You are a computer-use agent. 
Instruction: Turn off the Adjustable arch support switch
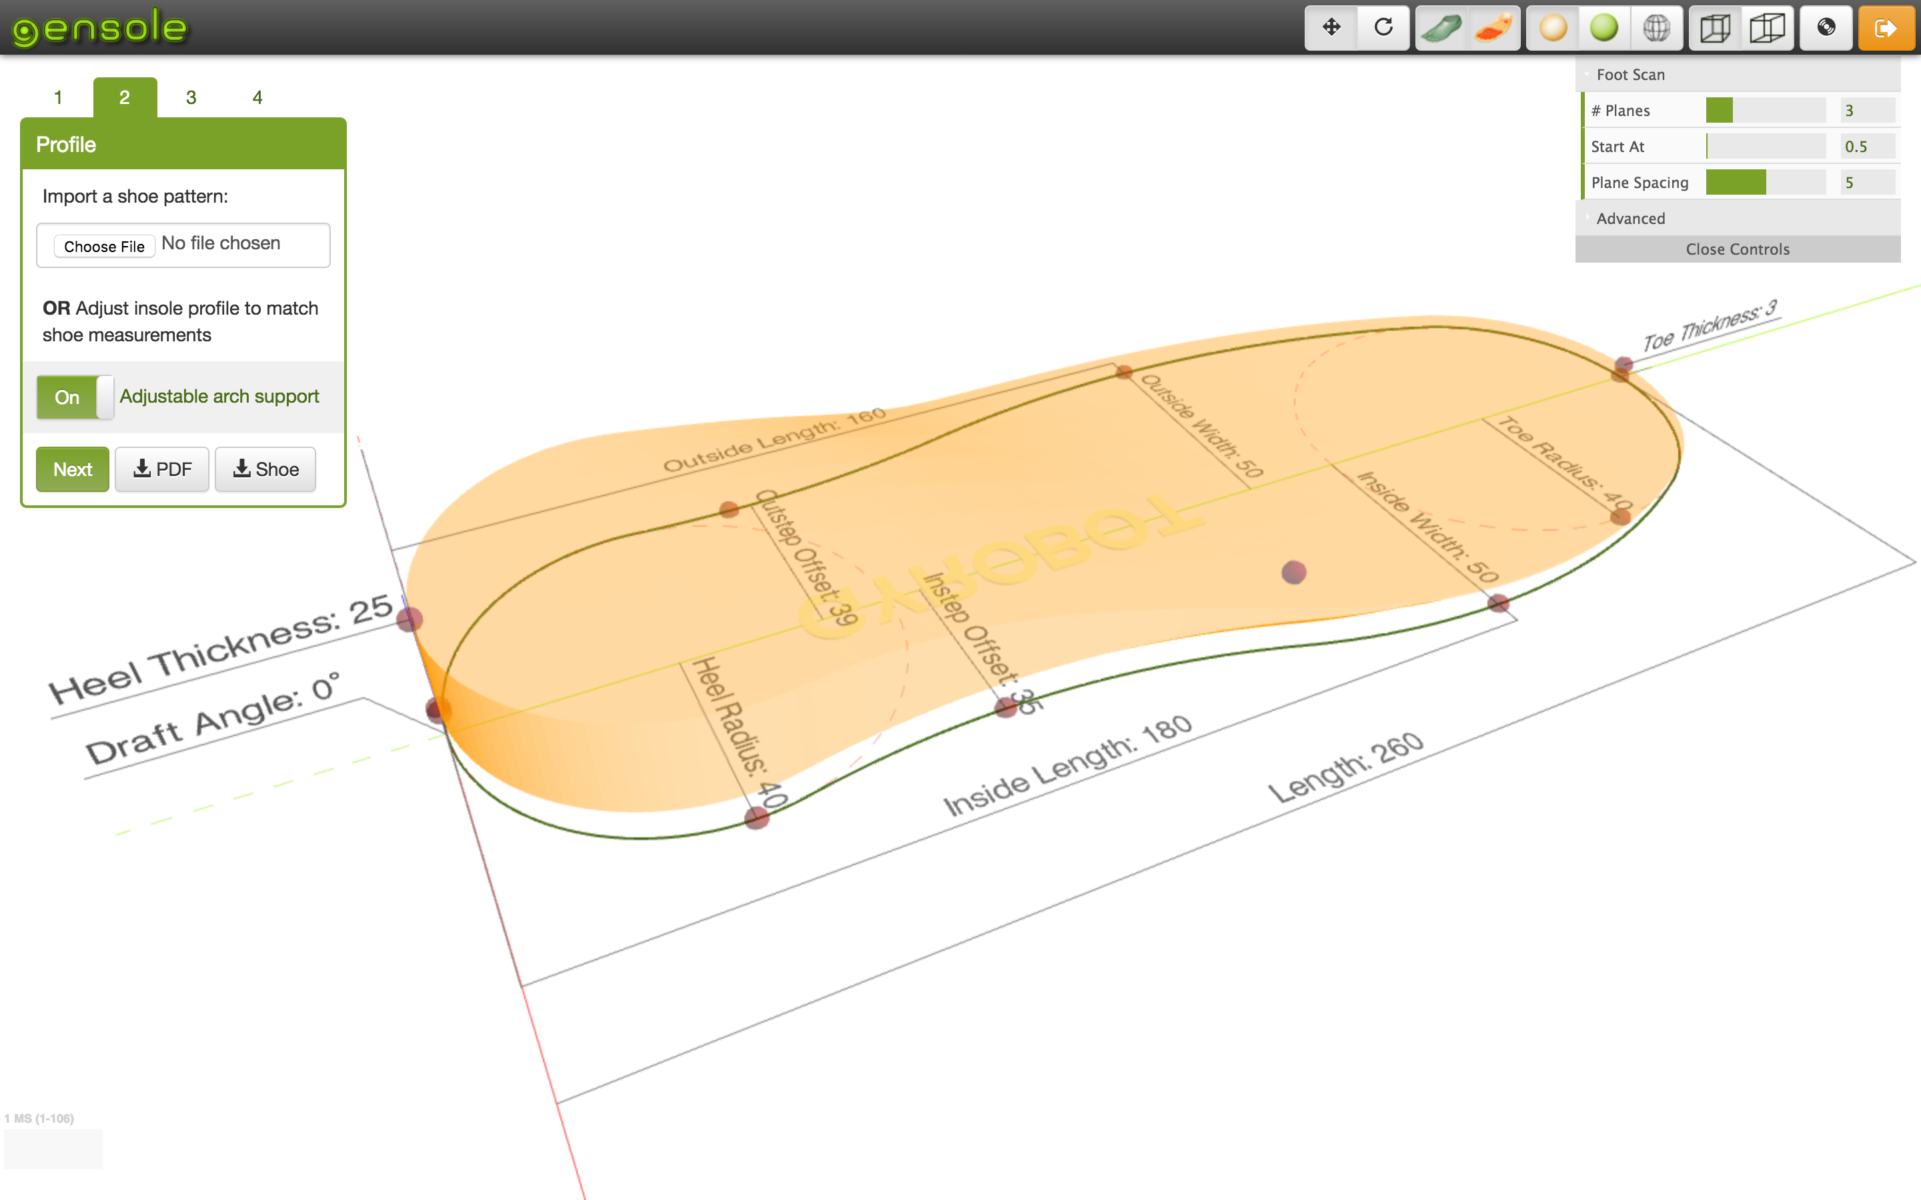(75, 397)
